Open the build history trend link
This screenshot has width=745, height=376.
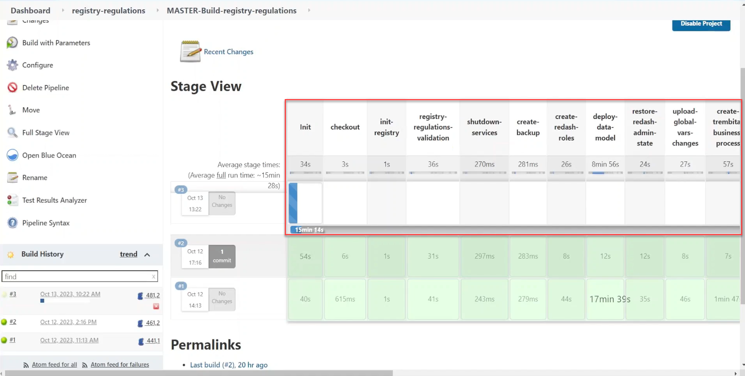point(129,254)
